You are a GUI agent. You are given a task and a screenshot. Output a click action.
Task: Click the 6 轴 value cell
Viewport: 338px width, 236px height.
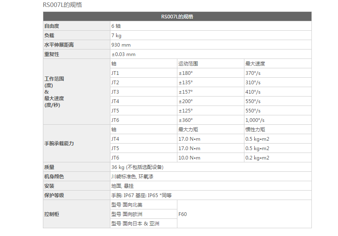click(x=116, y=26)
